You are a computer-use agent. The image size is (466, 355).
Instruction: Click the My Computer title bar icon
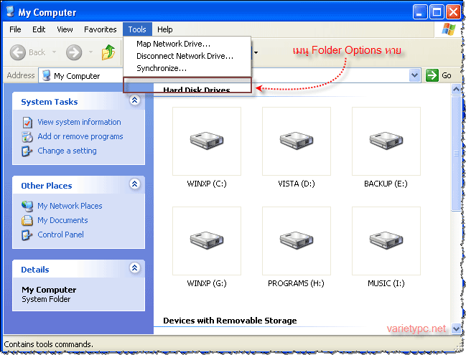10,11
